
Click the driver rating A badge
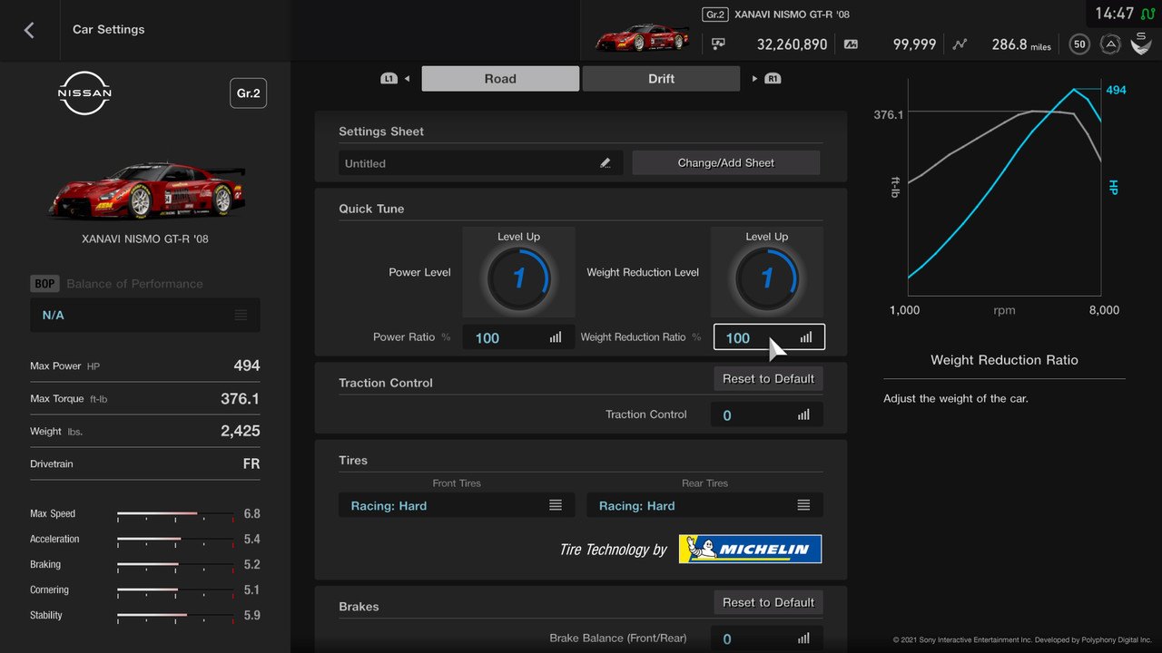coord(1109,44)
